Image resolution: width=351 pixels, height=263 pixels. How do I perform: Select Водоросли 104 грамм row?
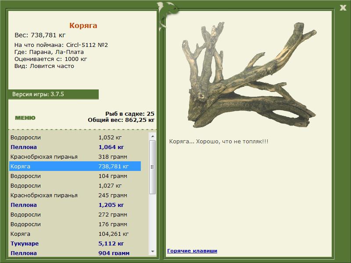click(x=75, y=176)
